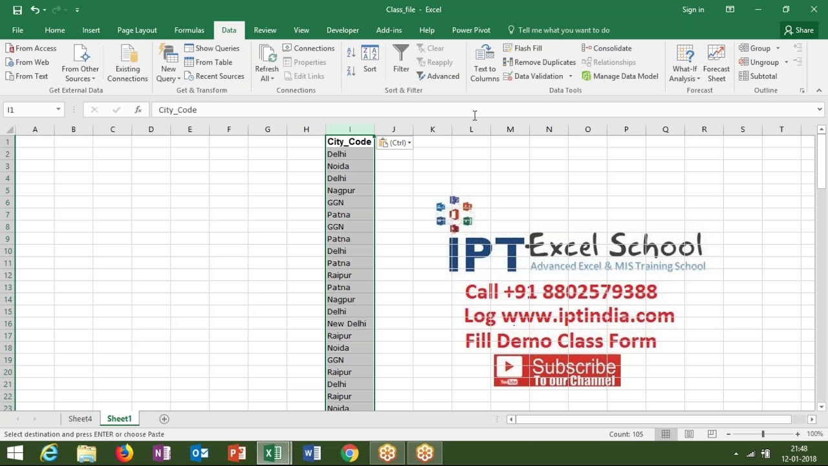Screen dimensions: 828x466
Task: Click From Table
Action: click(x=208, y=62)
